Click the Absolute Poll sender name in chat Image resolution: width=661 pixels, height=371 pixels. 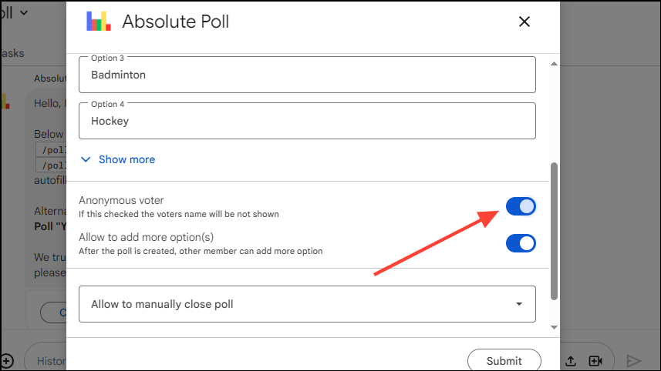click(x=49, y=79)
